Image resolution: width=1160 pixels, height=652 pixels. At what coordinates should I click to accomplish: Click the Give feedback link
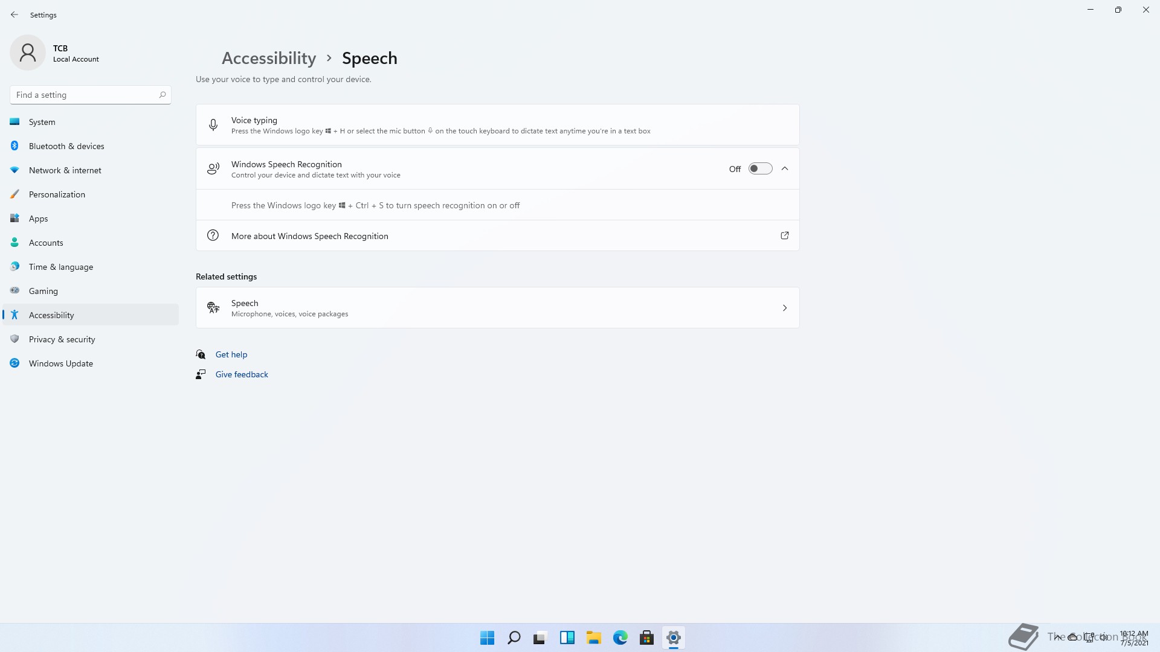coord(242,374)
